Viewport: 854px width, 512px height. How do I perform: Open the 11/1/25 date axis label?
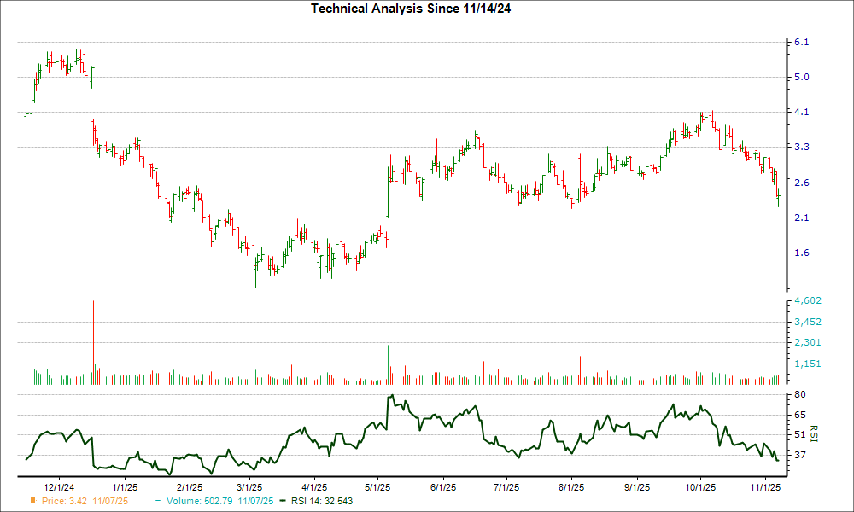[764, 486]
